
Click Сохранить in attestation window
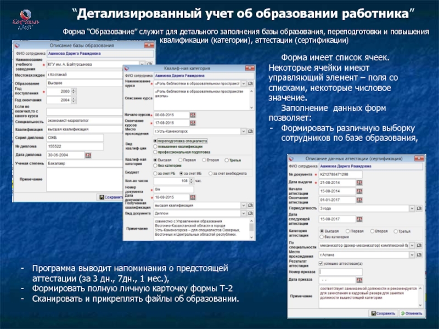pyautogui.click(x=383, y=313)
